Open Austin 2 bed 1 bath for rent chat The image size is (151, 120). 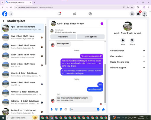(x=23, y=112)
